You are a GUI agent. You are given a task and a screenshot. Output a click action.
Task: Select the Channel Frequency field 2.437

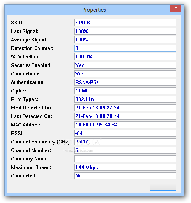(125, 142)
